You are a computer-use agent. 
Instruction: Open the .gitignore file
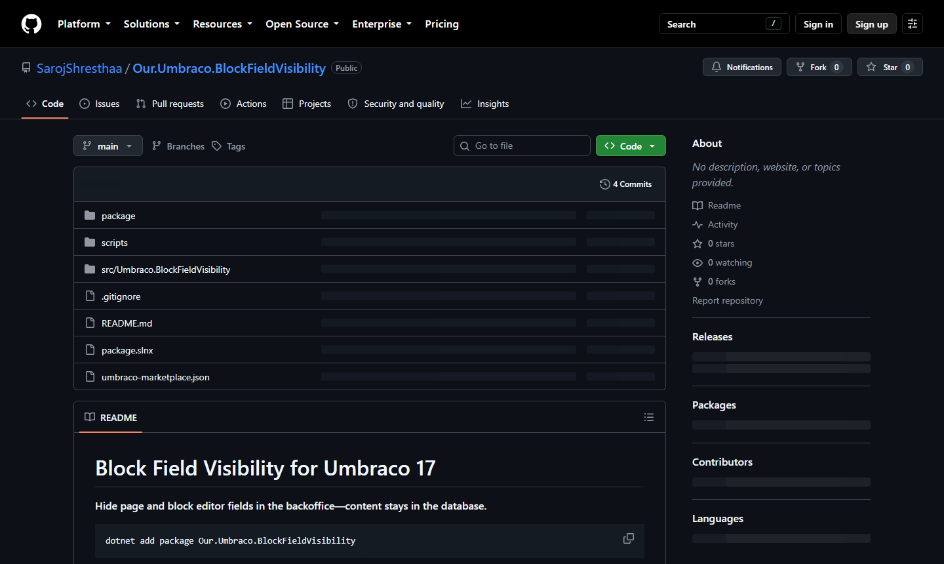pyautogui.click(x=121, y=296)
